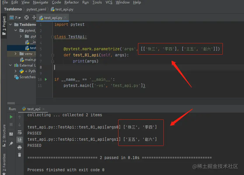The height and width of the screenshot is (175, 244).
Task: Click 'collected 2 items' console line
Action: 65,115
